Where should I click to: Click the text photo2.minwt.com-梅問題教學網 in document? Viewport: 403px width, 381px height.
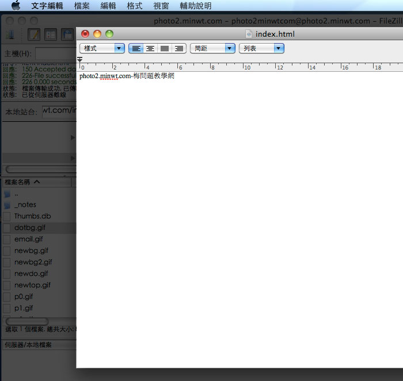click(x=127, y=76)
